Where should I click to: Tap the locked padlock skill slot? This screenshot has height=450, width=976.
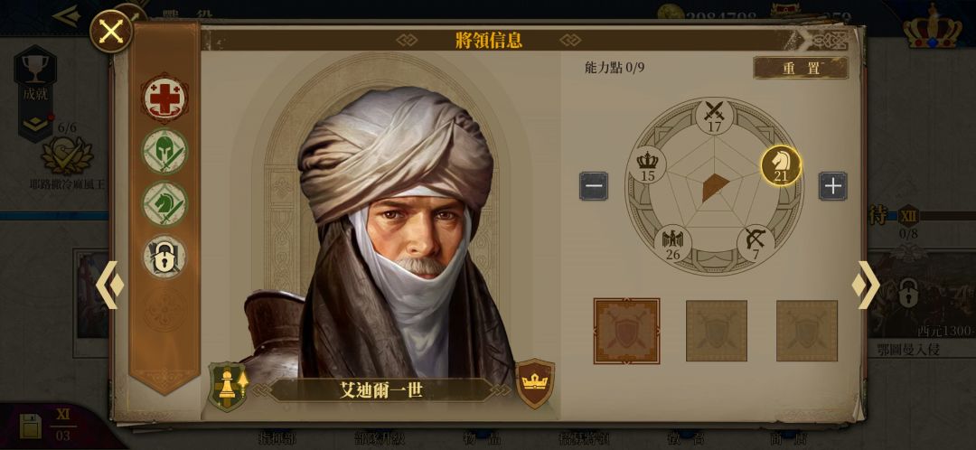164,257
